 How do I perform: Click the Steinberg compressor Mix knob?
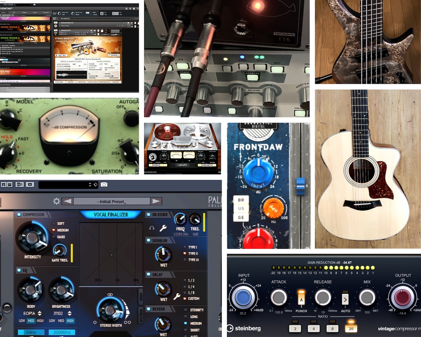coord(367,297)
